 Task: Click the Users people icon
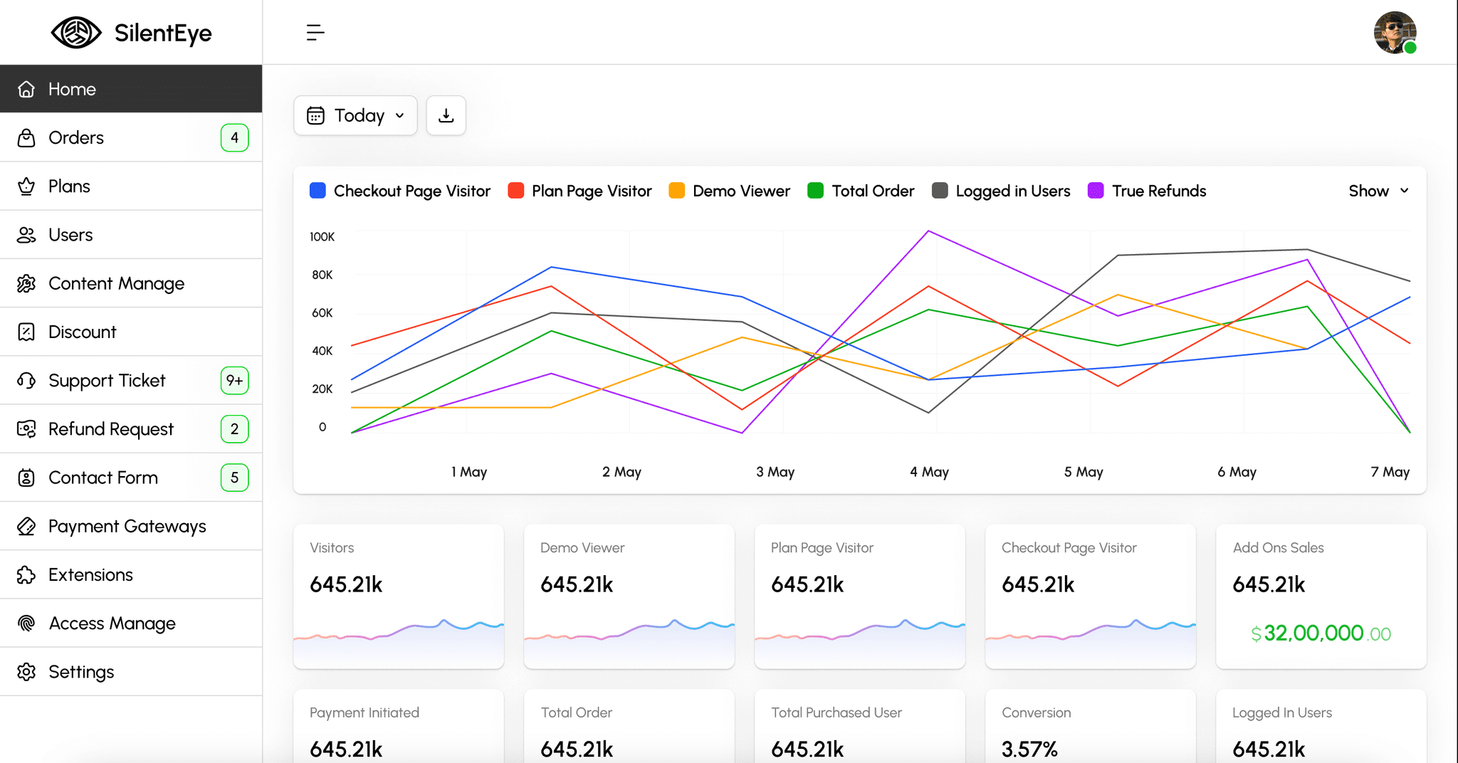pyautogui.click(x=26, y=235)
